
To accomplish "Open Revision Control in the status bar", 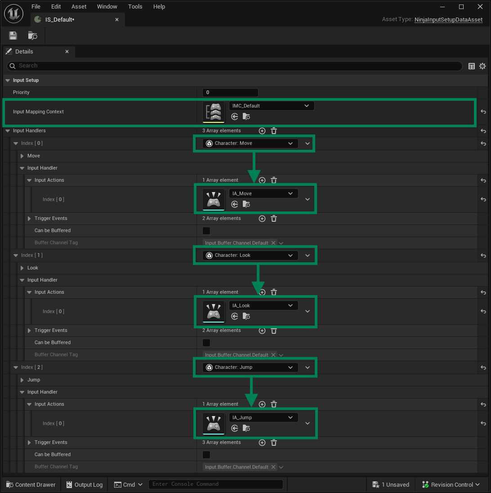I will click(x=450, y=484).
